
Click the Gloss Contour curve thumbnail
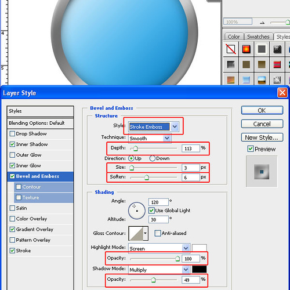136,233
